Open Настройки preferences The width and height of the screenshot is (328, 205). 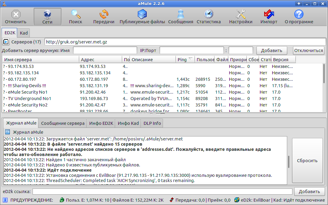tap(241, 17)
